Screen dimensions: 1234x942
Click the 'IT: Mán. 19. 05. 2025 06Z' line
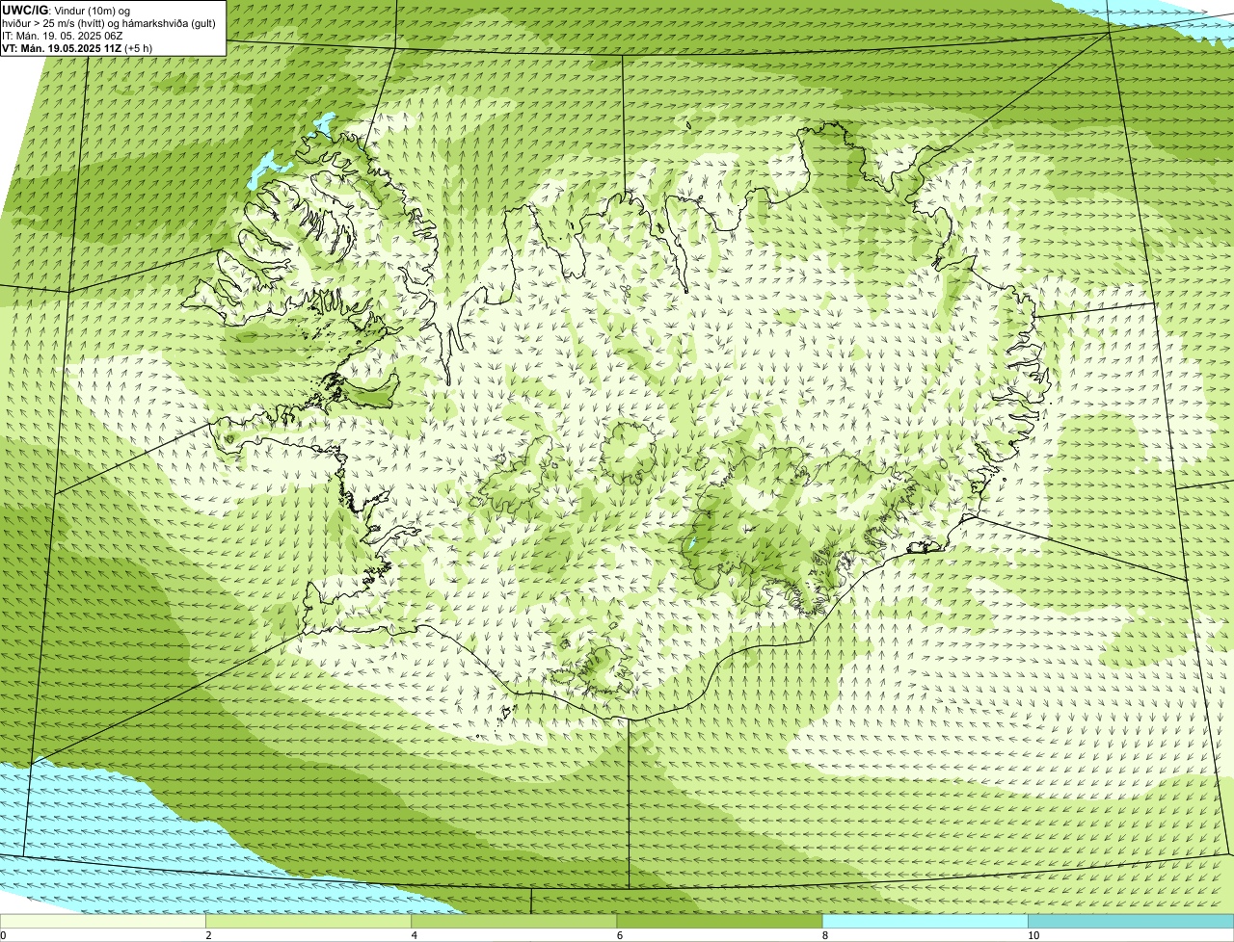(x=62, y=36)
